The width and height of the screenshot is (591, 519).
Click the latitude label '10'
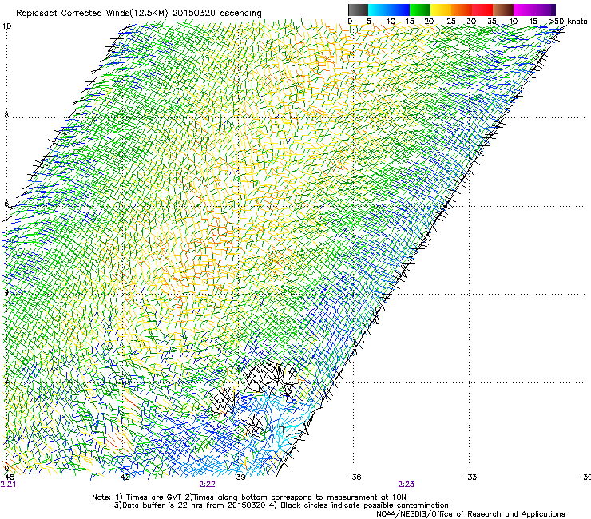pyautogui.click(x=6, y=26)
